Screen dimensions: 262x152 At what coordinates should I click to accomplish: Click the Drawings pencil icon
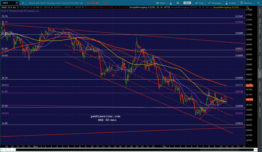pos(209,3)
